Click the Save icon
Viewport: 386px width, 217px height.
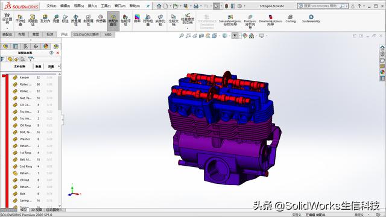(x=186, y=6)
